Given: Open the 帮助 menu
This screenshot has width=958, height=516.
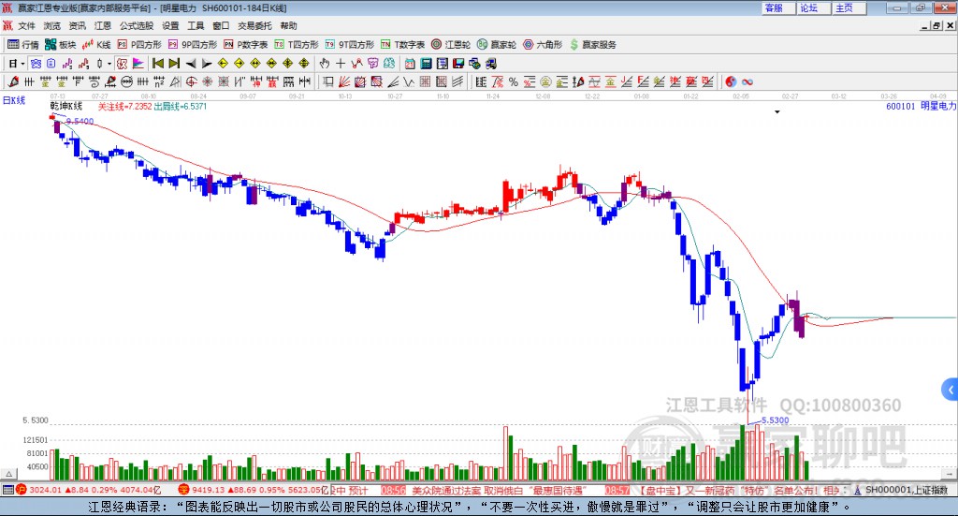Looking at the screenshot, I should [x=288, y=25].
